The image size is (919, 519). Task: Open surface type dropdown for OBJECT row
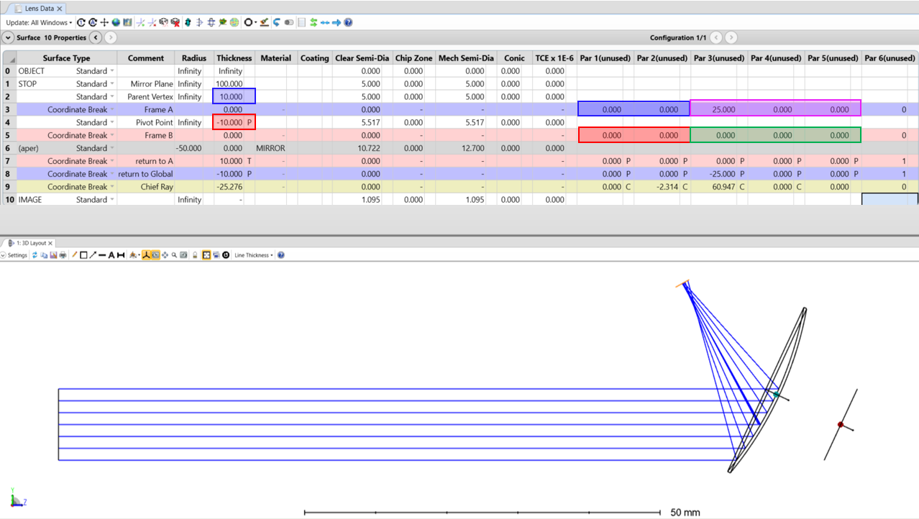[112, 71]
